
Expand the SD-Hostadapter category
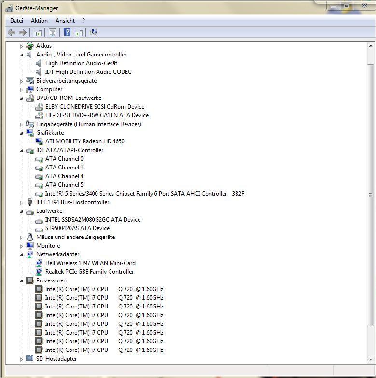21,359
